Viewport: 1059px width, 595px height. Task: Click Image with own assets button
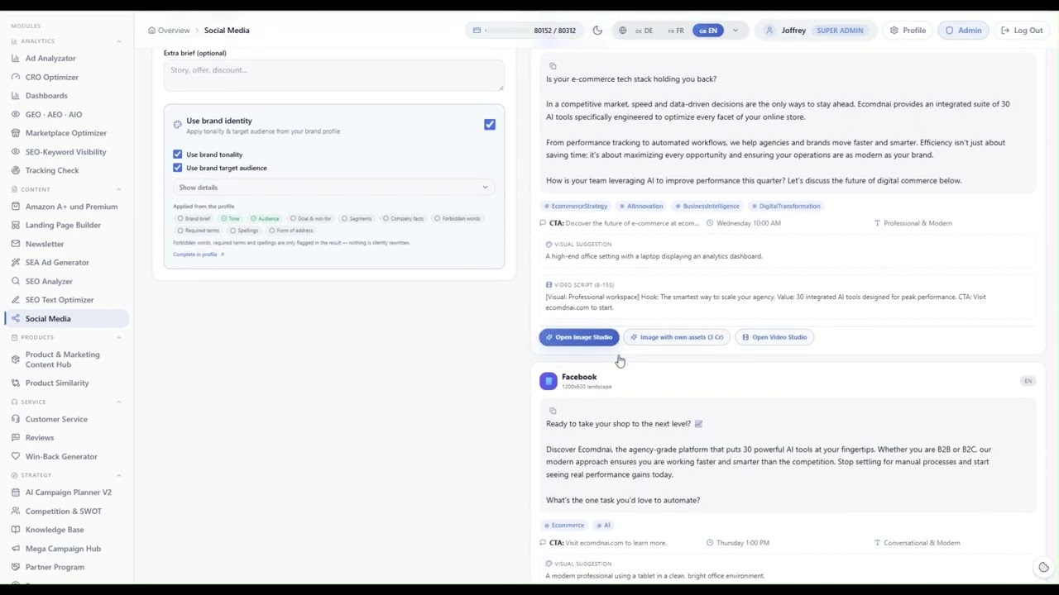(676, 337)
